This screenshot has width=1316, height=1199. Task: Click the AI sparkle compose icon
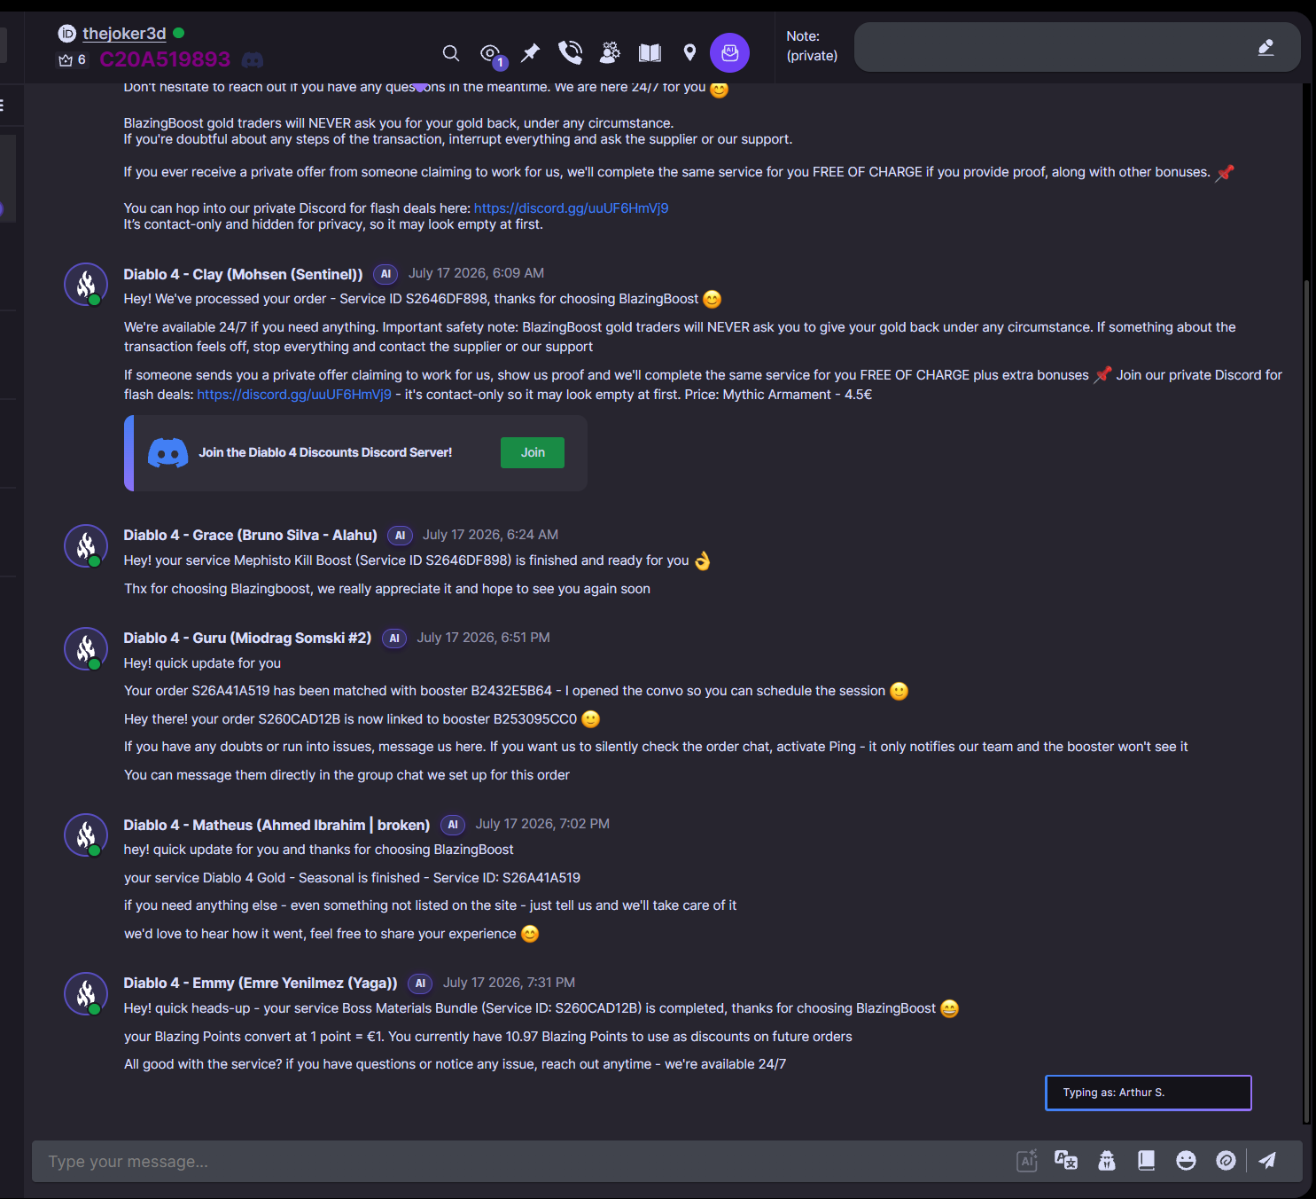(x=1026, y=1161)
